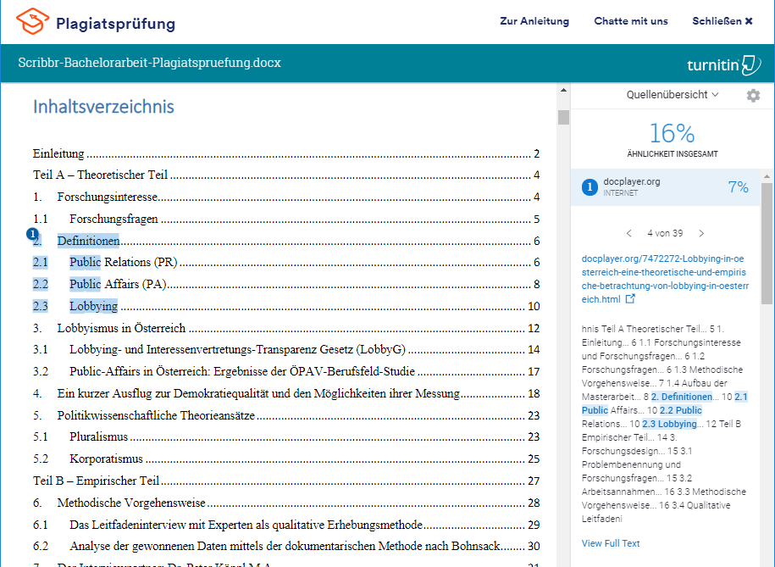
Task: Click the 16% overall similarity score
Action: click(673, 134)
